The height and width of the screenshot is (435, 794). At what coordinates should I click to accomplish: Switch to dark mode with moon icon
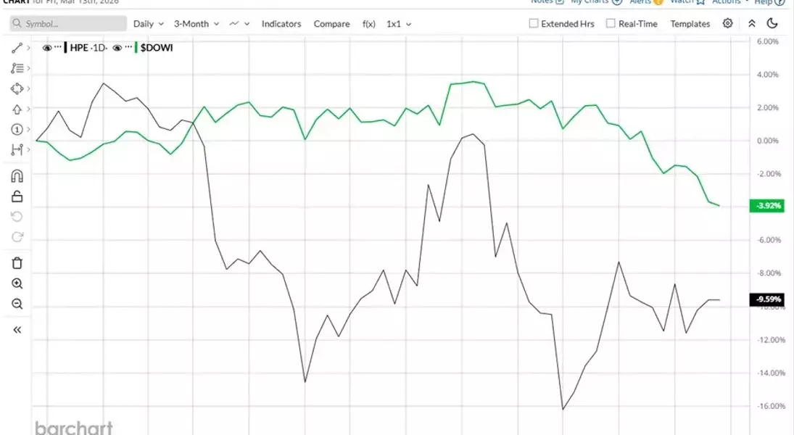point(772,24)
